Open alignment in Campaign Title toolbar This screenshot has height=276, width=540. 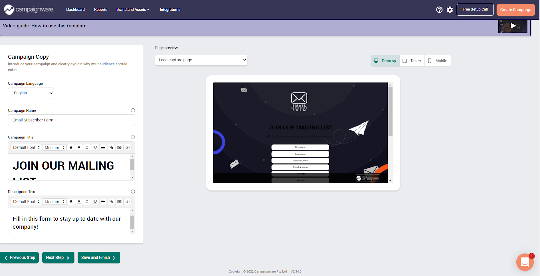coord(103,147)
